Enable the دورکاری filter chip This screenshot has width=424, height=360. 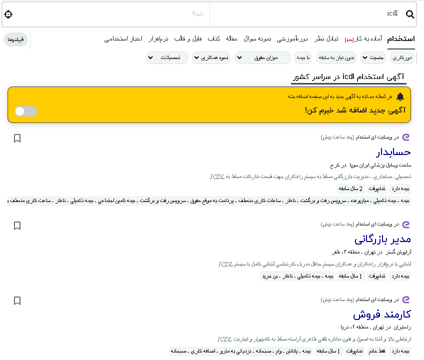402,58
